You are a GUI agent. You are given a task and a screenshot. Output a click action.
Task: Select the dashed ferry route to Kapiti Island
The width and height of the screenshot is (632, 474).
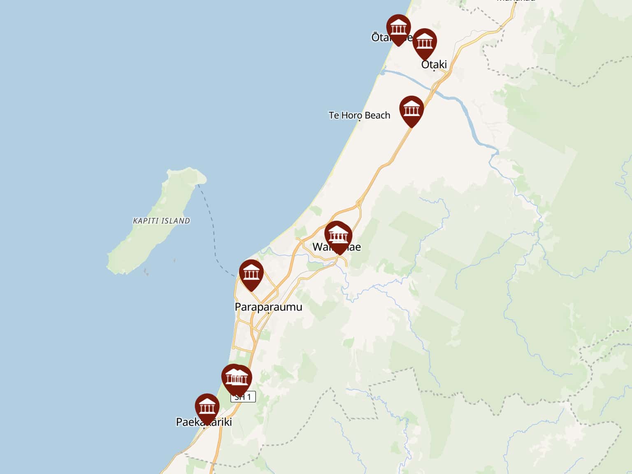(x=212, y=230)
